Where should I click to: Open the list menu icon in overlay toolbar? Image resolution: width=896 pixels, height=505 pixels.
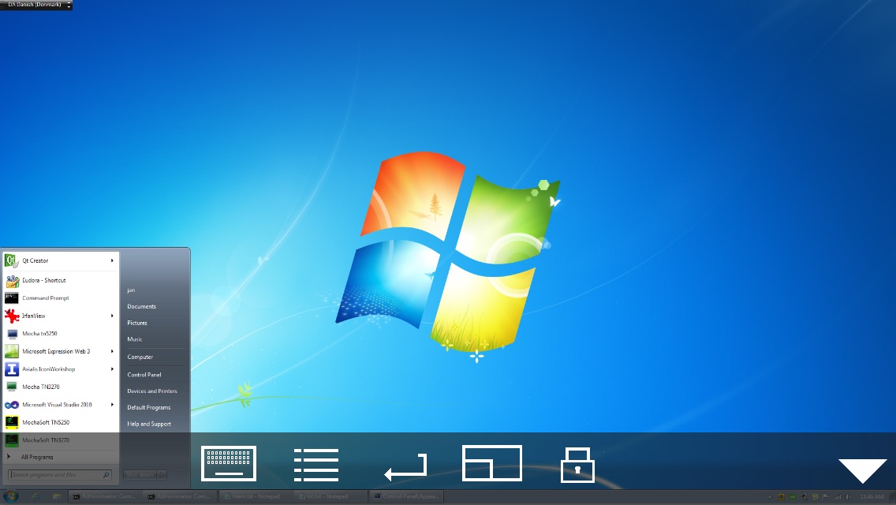tap(316, 465)
